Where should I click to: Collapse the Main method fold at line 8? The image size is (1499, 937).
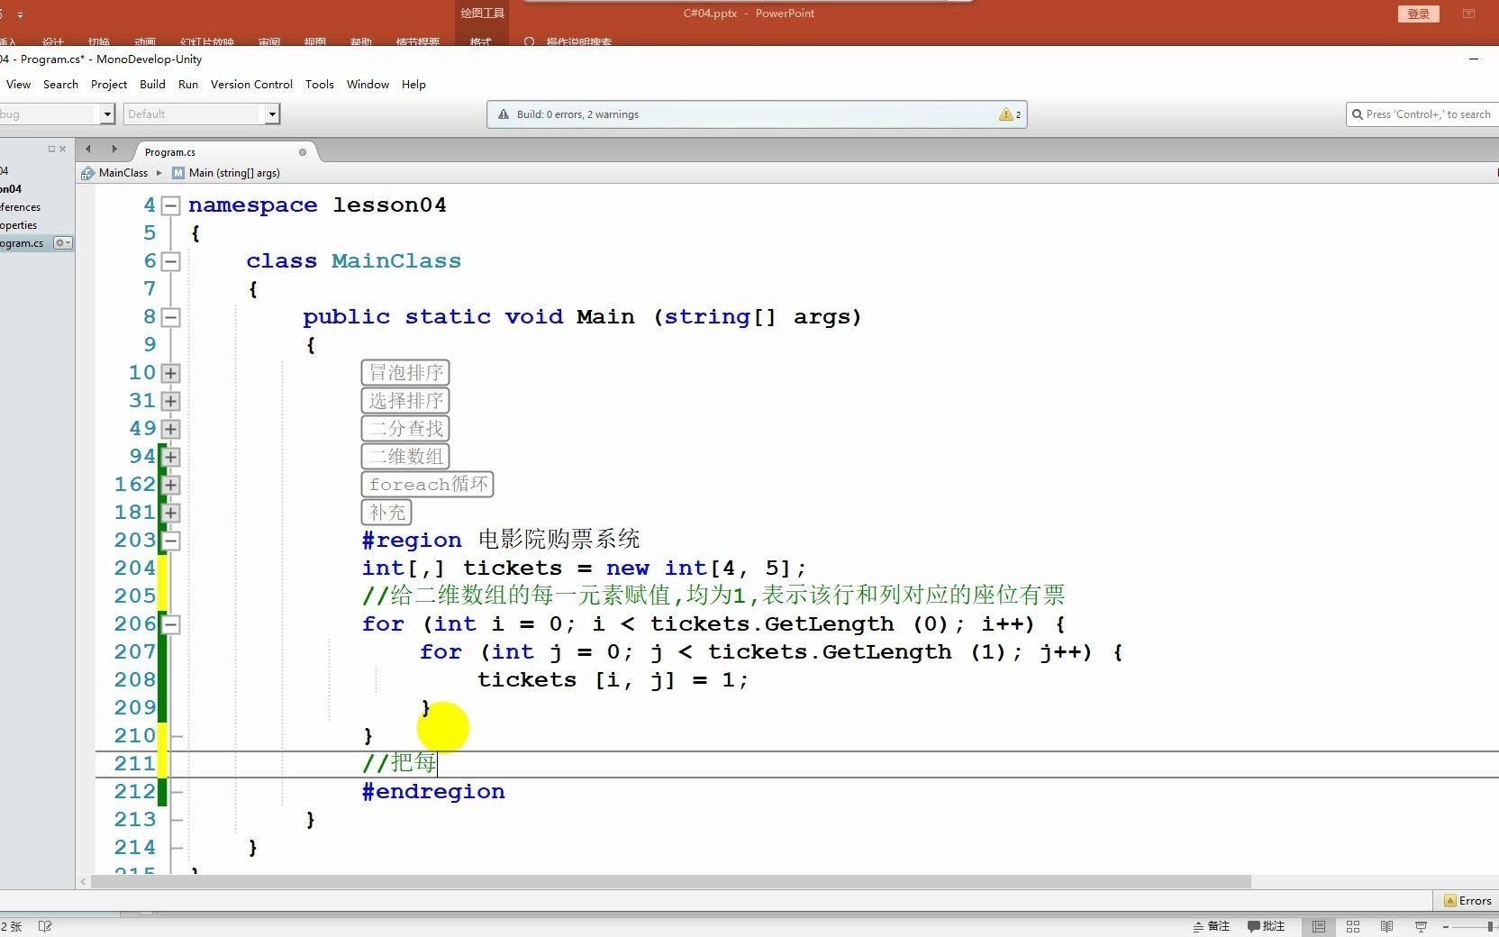tap(170, 317)
